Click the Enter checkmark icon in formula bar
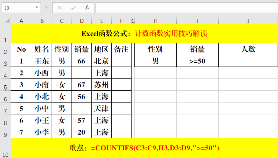Viewport: 278px width, 158px height. [73, 8]
